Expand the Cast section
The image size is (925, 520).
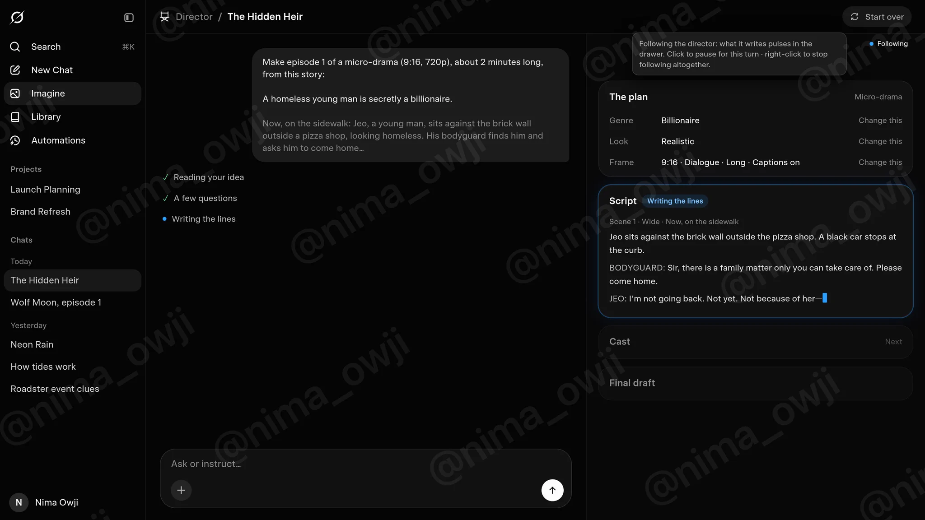point(756,342)
